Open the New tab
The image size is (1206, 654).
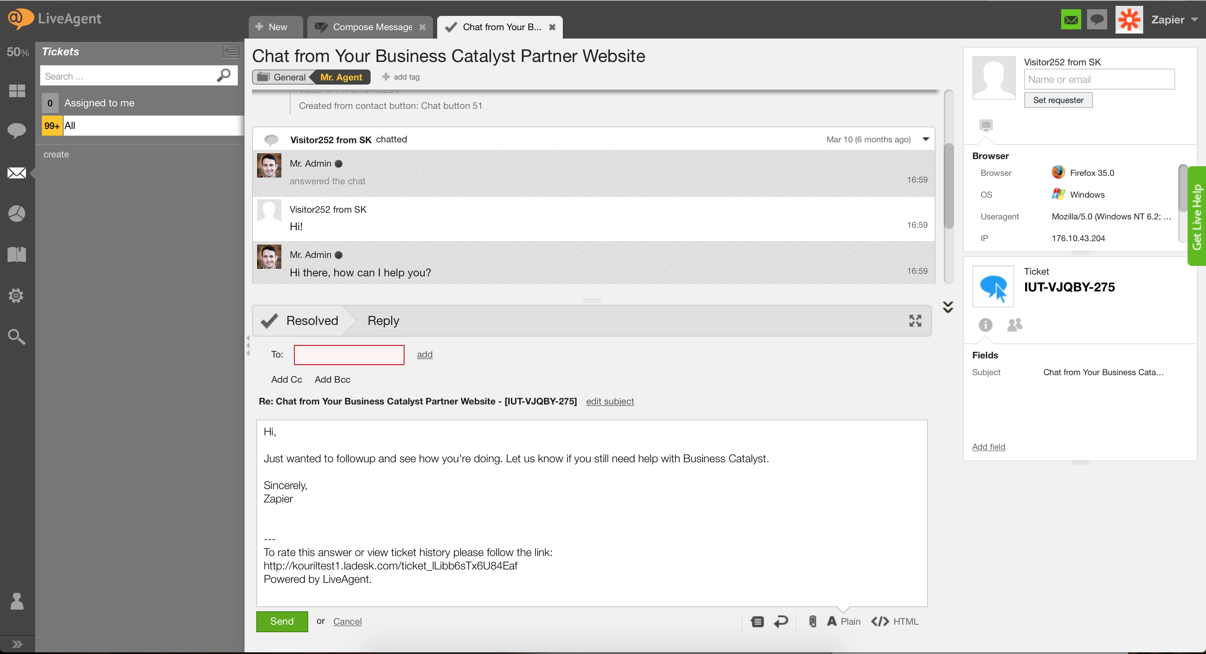coord(276,27)
